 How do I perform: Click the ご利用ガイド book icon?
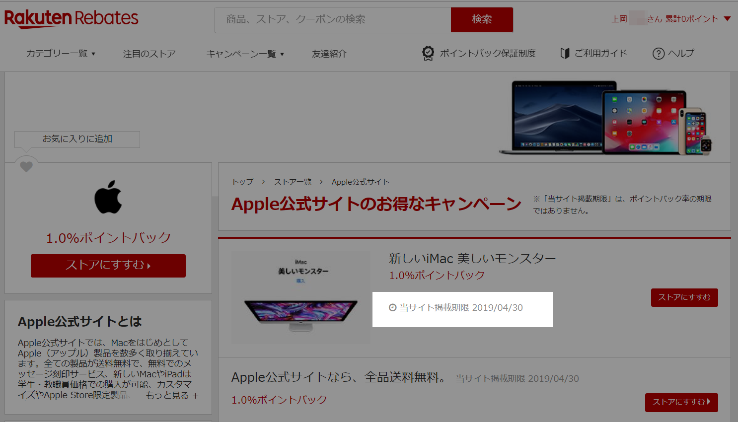565,53
